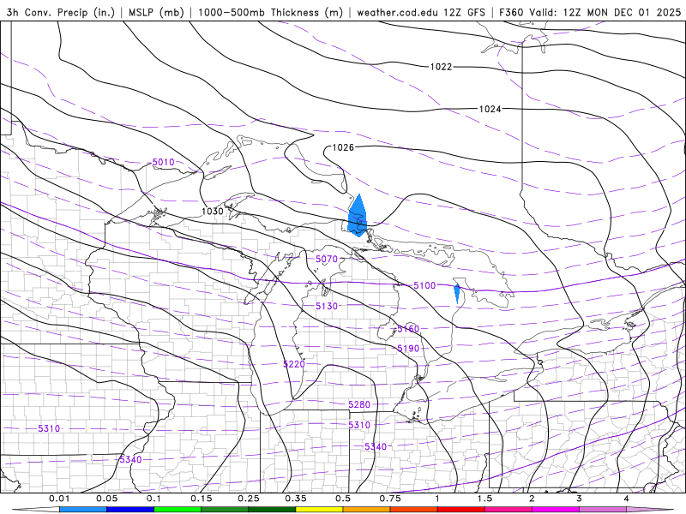Click the 0.15 legend value

tap(202, 499)
